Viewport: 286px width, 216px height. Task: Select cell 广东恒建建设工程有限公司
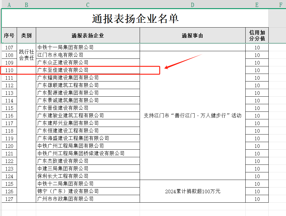pyautogui.click(x=88, y=131)
